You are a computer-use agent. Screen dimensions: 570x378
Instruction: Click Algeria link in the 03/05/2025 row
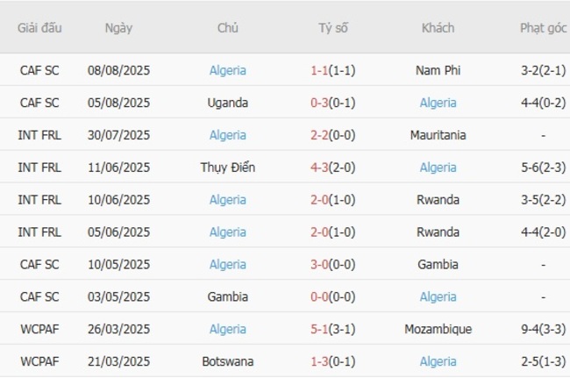tap(438, 297)
